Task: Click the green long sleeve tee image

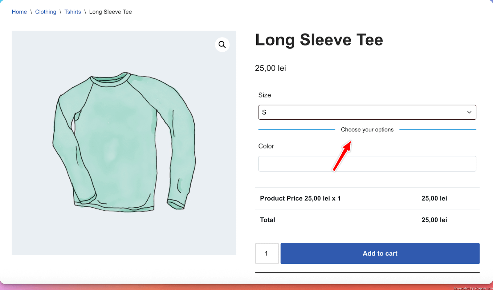Action: pos(123,143)
